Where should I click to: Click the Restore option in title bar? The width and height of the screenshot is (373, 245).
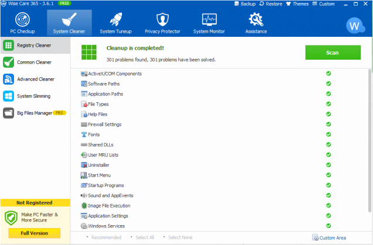tap(271, 4)
